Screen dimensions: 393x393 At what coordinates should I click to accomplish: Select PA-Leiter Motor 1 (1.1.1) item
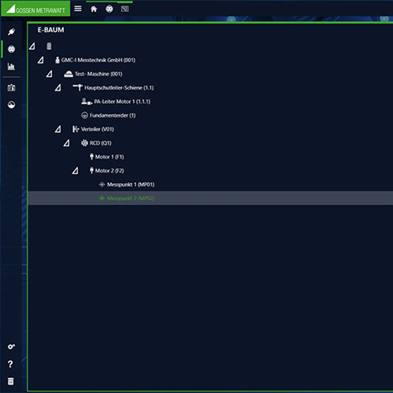122,101
